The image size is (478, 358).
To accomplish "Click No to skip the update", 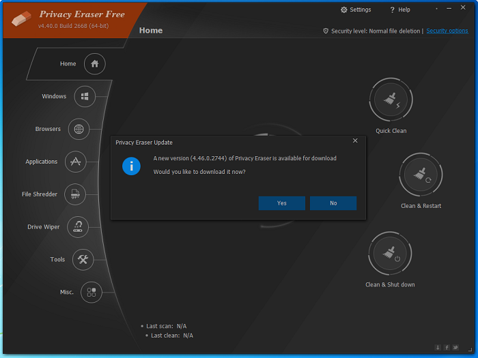I will (x=333, y=203).
